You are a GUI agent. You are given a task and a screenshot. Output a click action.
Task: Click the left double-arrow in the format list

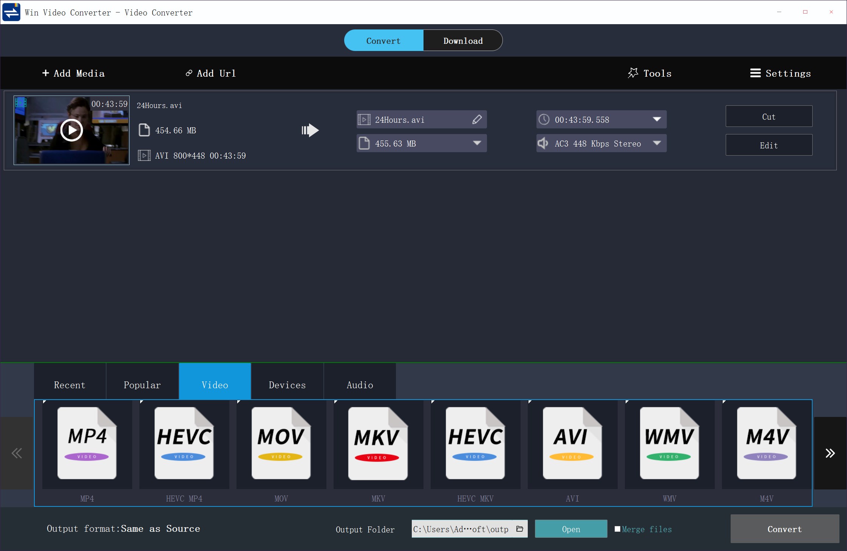click(17, 453)
